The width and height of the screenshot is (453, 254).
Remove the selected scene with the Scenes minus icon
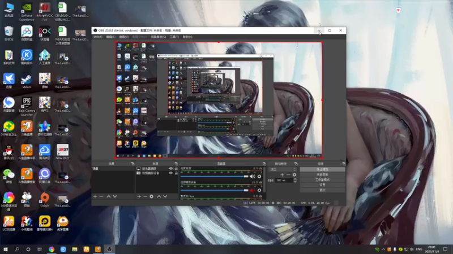click(101, 196)
